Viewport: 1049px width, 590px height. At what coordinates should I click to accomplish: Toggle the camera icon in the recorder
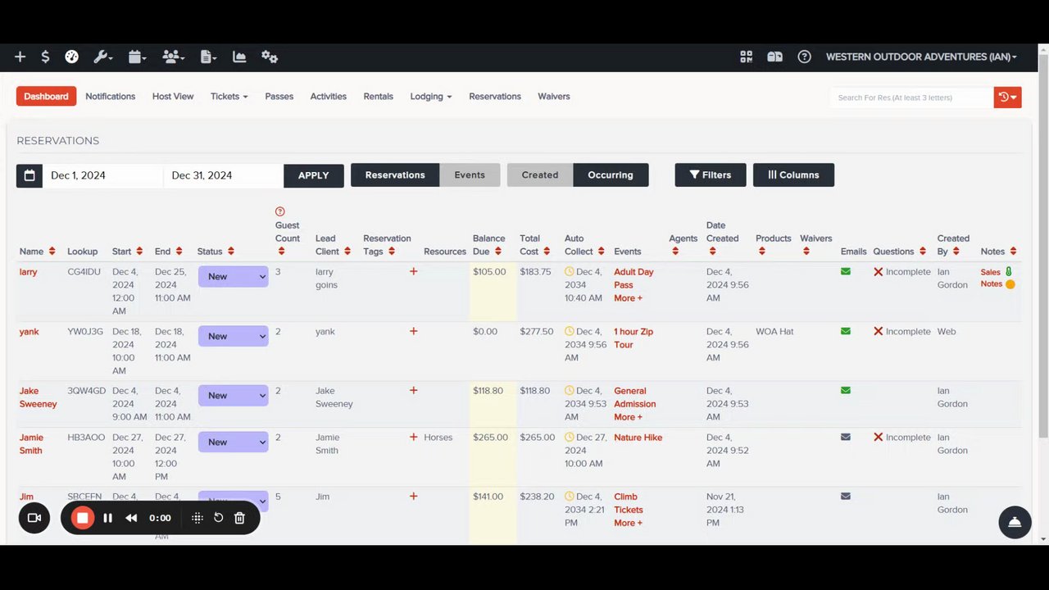point(34,518)
